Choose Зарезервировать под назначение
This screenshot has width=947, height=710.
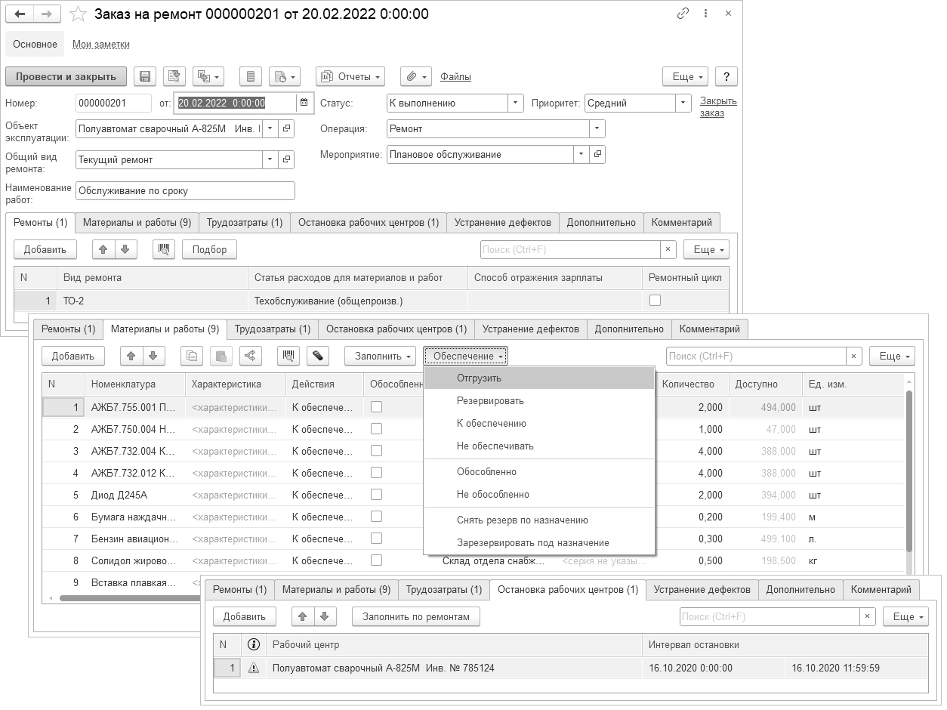tap(539, 542)
